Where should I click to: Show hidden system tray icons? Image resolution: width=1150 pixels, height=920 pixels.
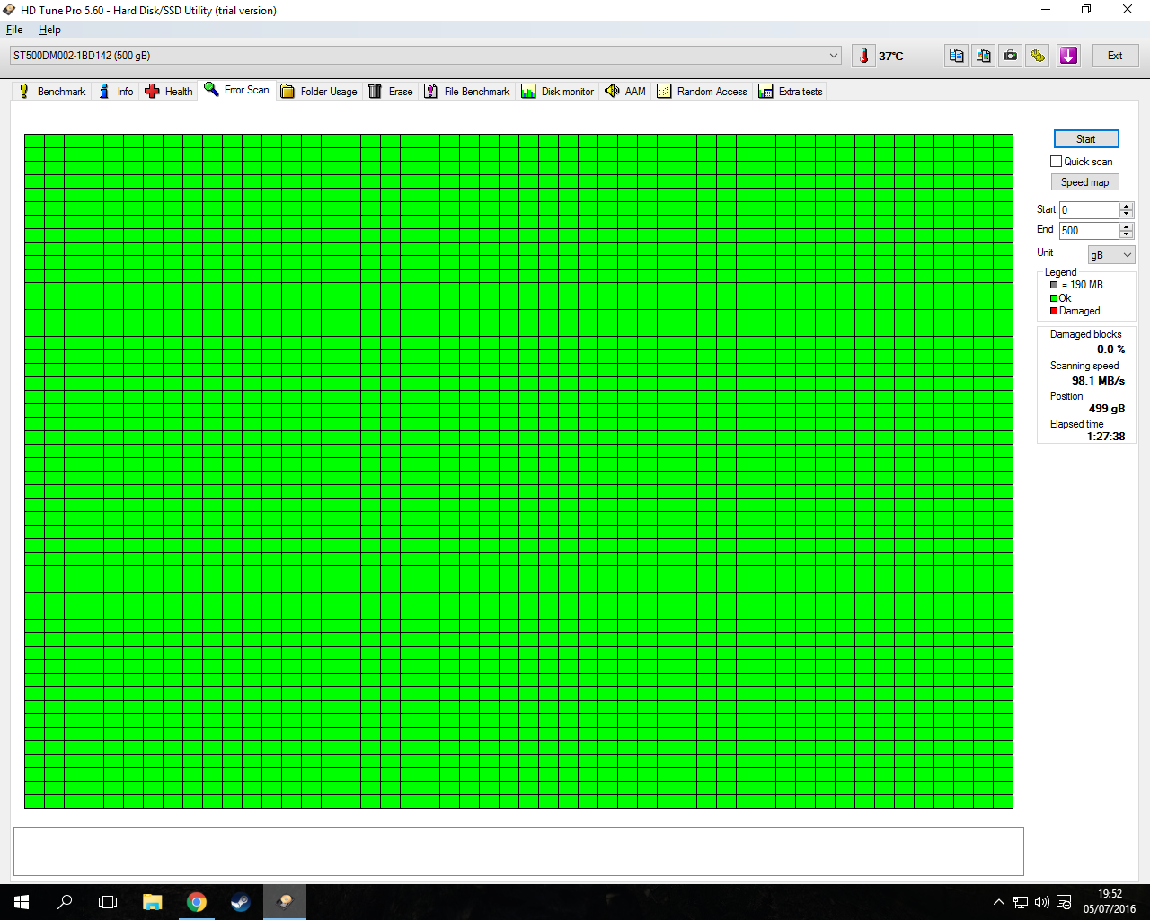(x=998, y=902)
